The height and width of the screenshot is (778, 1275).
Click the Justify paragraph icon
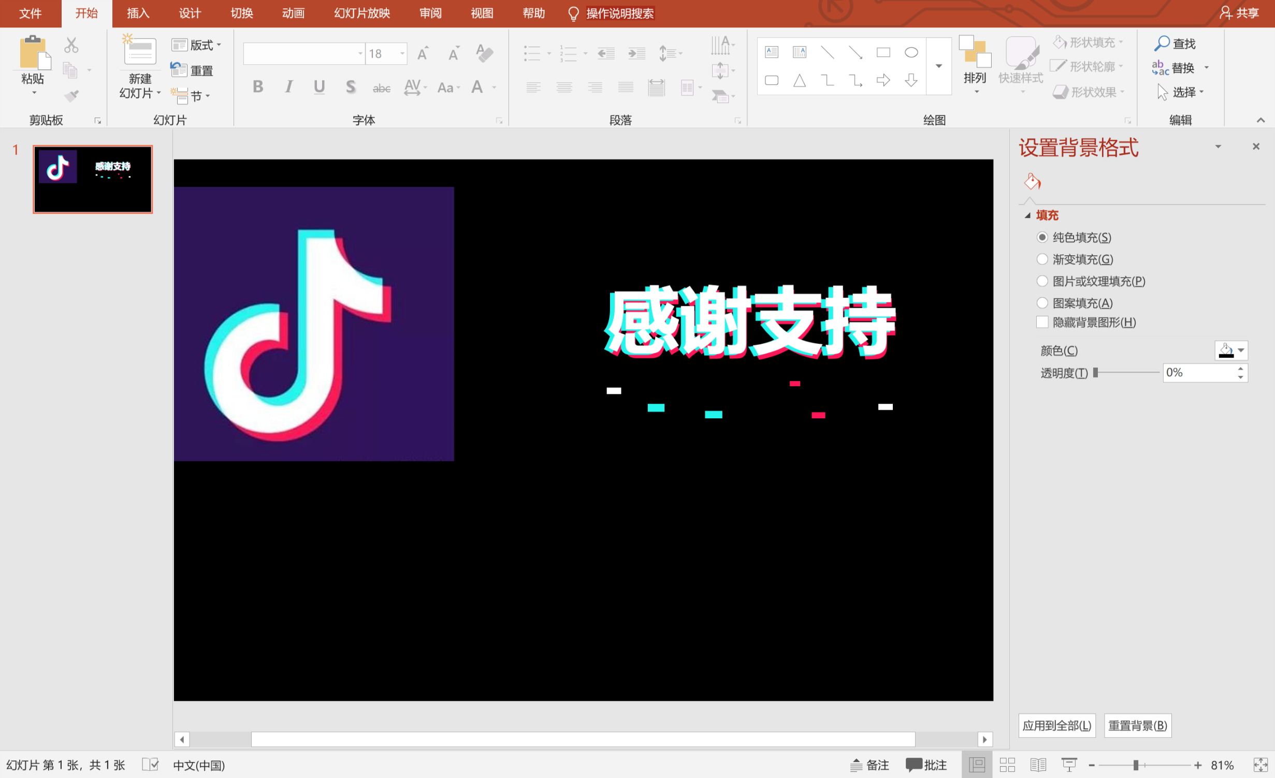coord(626,87)
